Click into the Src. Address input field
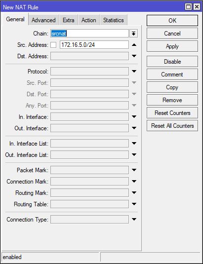This screenshot has height=264, width=203. pyautogui.click(x=94, y=45)
